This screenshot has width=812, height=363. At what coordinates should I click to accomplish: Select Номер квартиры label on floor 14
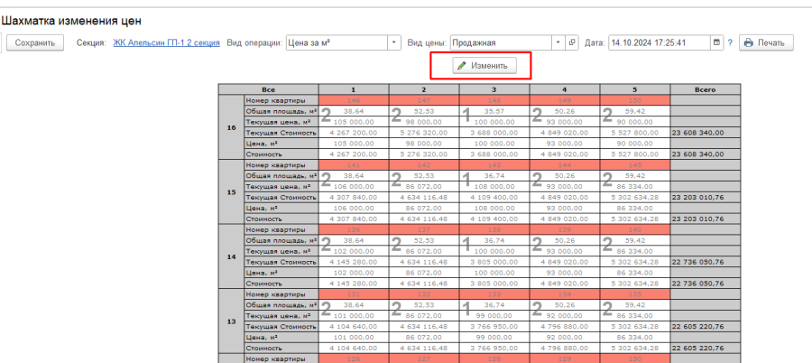tap(281, 229)
